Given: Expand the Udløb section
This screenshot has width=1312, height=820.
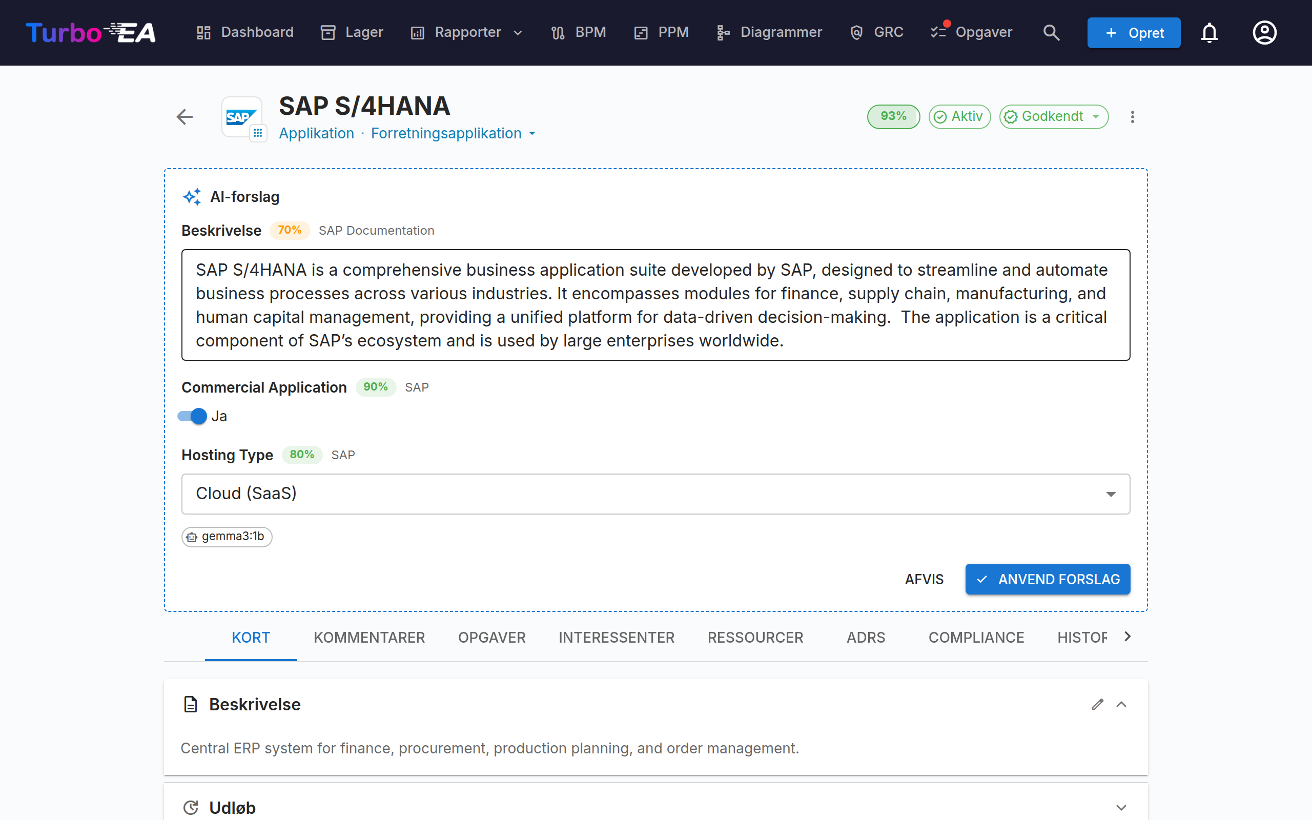Looking at the screenshot, I should [x=1121, y=808].
